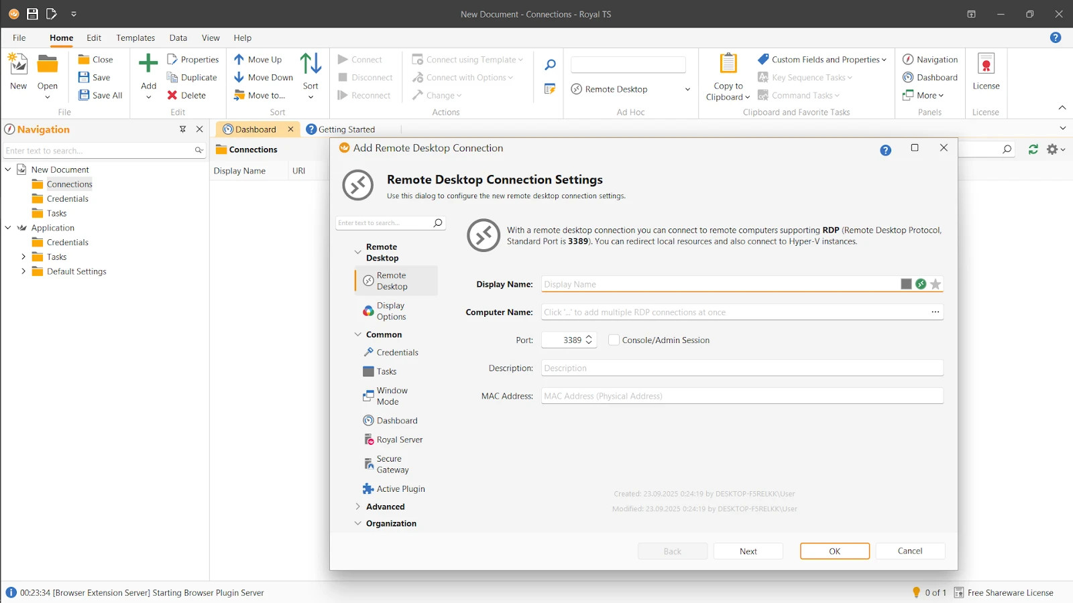1073x603 pixels.
Task: Collapse the Organization section
Action: click(x=358, y=524)
